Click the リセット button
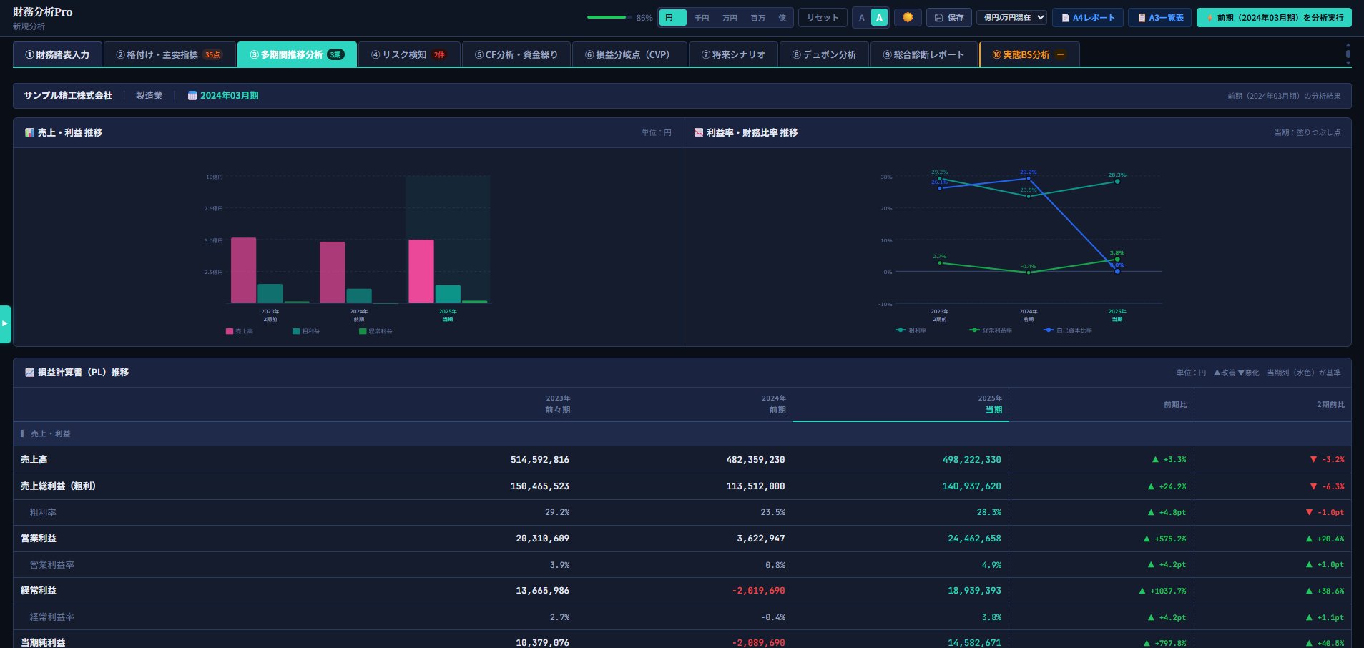Image resolution: width=1364 pixels, height=648 pixels. pyautogui.click(x=823, y=18)
